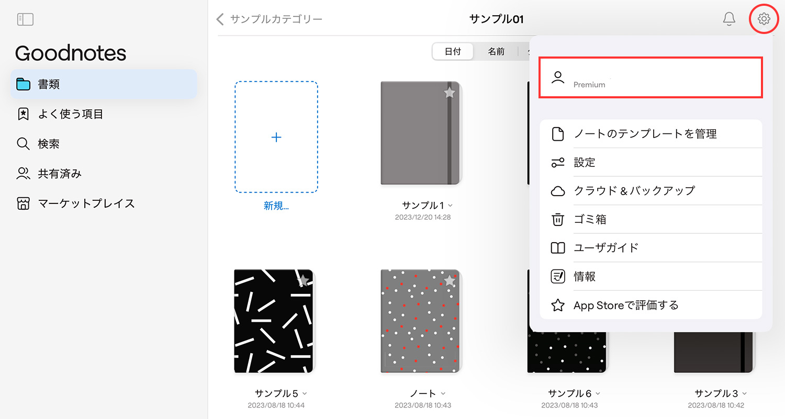Toggle favorite star on サンプル5
785x419 pixels.
302,281
